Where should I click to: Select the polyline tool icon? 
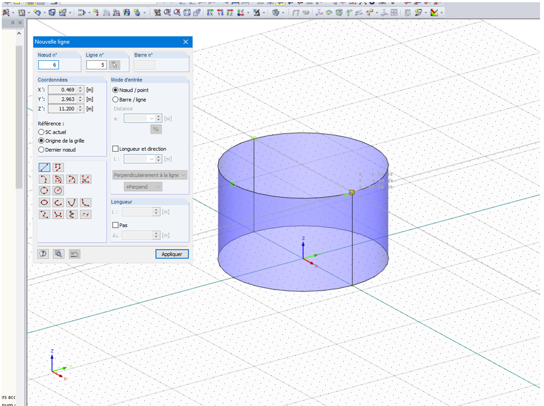pos(58,167)
